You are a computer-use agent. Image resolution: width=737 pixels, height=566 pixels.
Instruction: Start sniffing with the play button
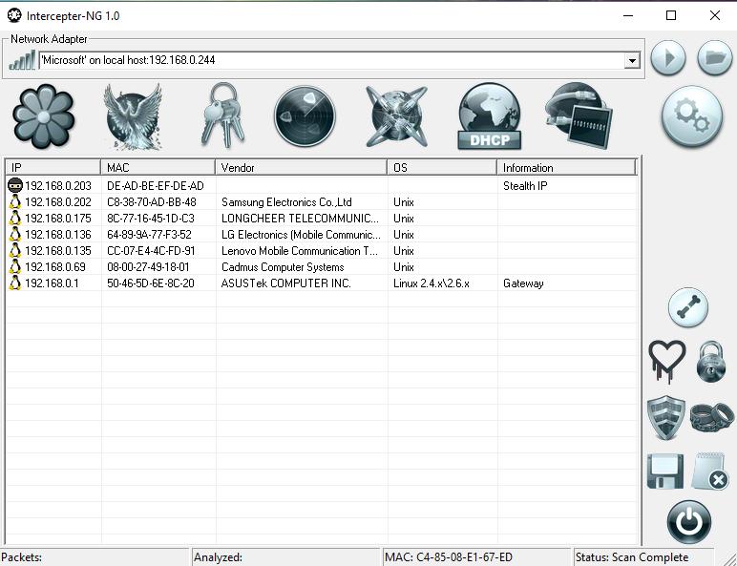(668, 58)
